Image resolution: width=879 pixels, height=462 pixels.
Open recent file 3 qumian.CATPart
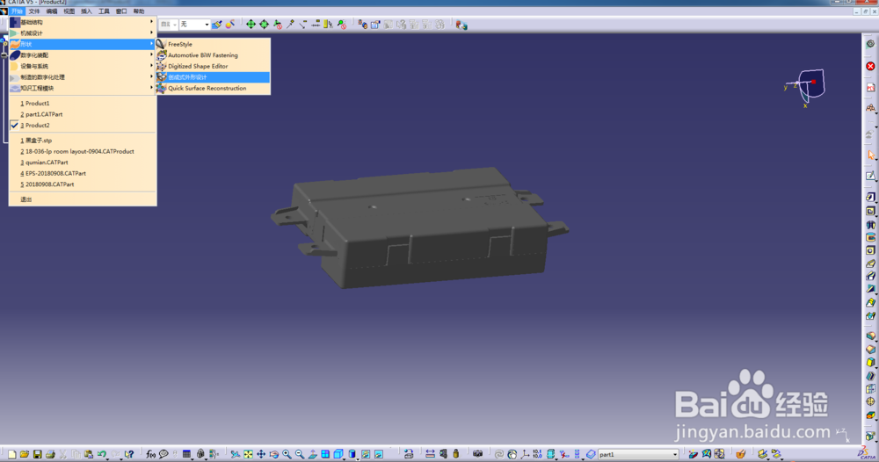pyautogui.click(x=83, y=162)
